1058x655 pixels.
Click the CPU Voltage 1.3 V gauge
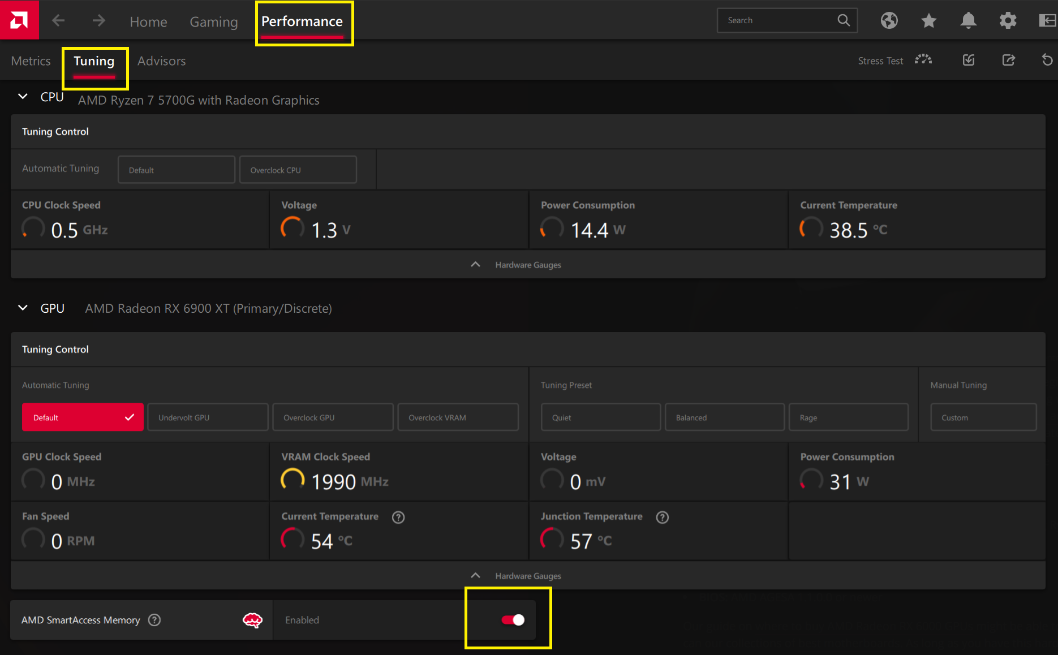[x=293, y=228]
